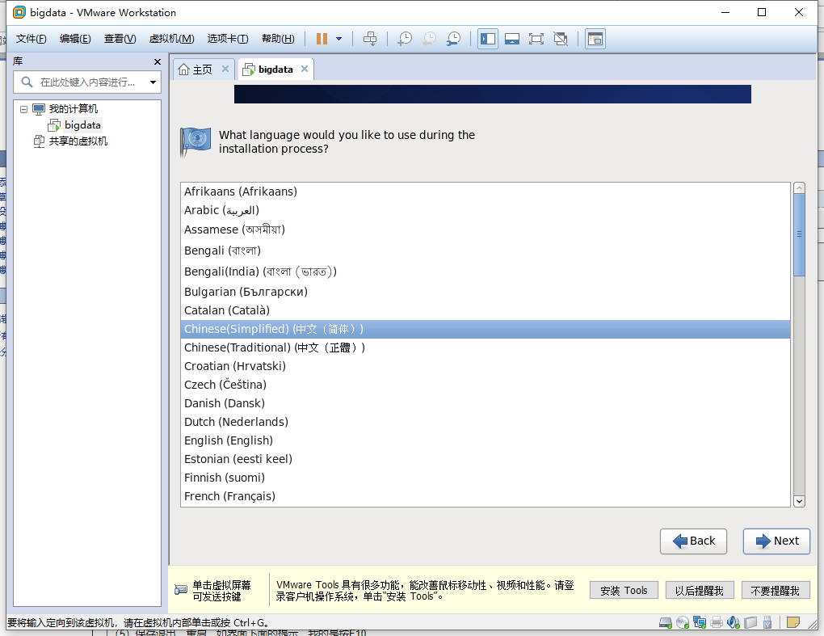The image size is (824, 636).
Task: Select bigdata VM in the library tree
Action: point(82,125)
